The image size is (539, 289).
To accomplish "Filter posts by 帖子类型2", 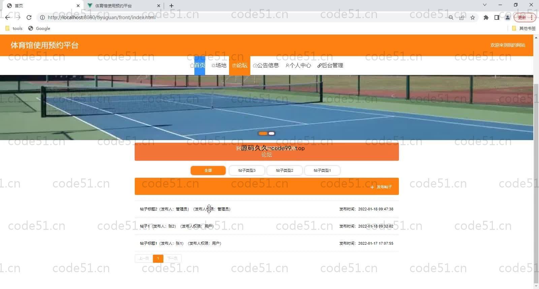I will (x=285, y=170).
